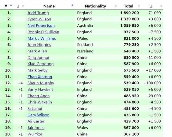172x137 pixels.
Task: Click the sort arrow beside the # header
Action: pyautogui.click(x=11, y=5)
